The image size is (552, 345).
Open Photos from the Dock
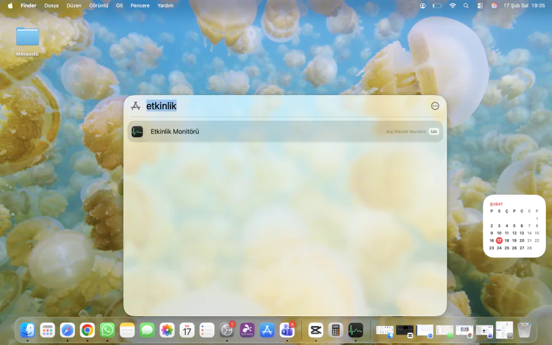[x=167, y=330]
